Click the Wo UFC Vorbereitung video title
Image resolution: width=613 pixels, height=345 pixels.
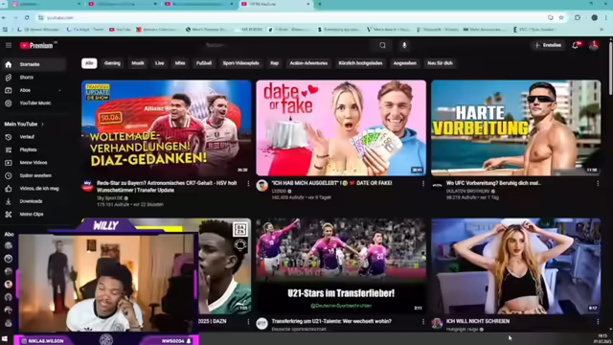click(x=493, y=183)
